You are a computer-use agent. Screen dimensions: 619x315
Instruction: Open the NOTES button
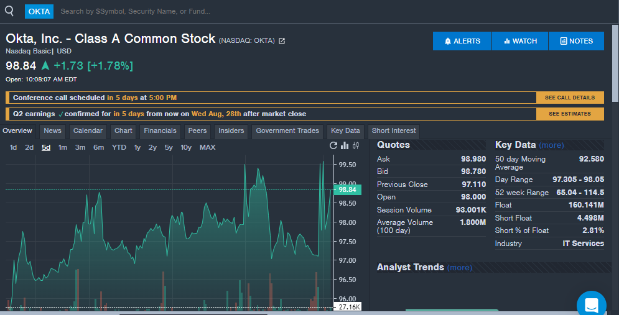(x=576, y=41)
